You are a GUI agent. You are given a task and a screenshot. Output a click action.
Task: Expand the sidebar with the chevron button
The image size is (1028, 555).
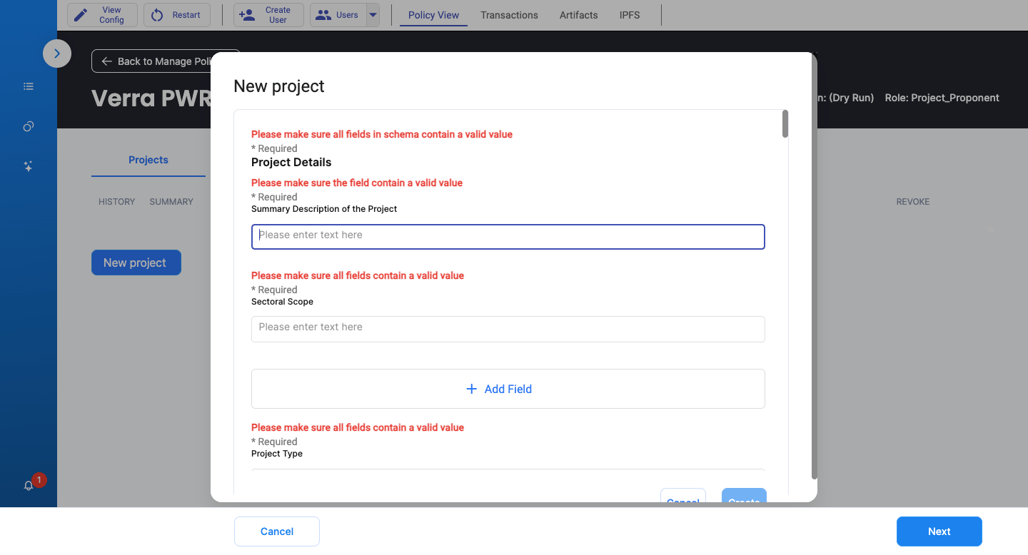[x=57, y=54]
